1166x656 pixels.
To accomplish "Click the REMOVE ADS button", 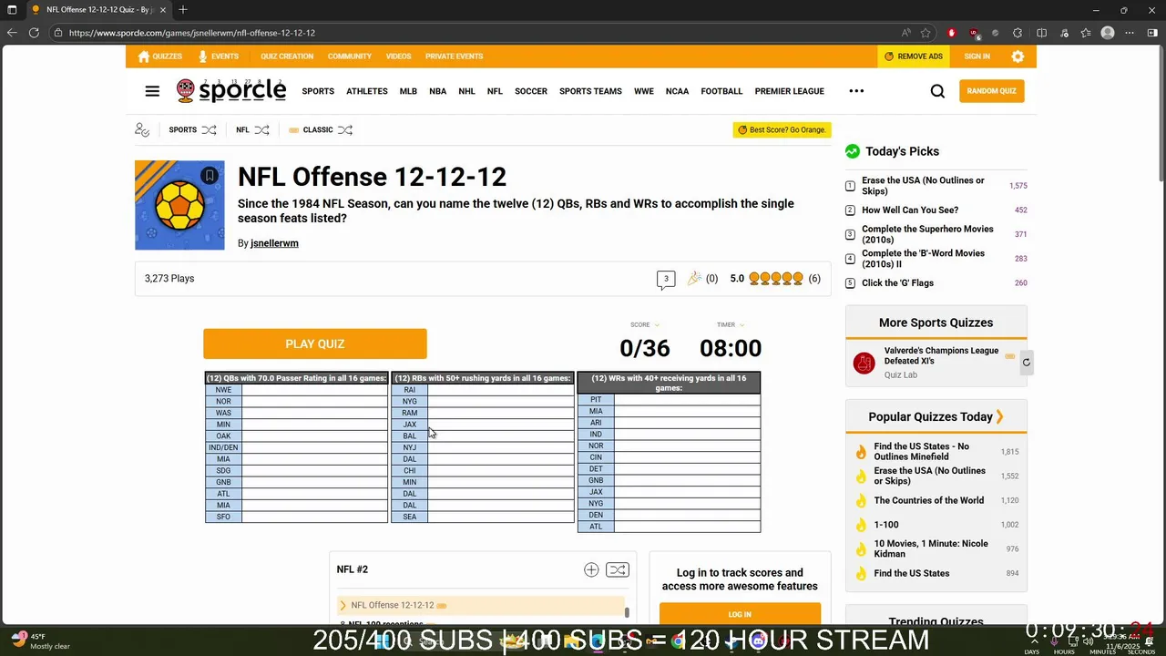I will 914,56.
